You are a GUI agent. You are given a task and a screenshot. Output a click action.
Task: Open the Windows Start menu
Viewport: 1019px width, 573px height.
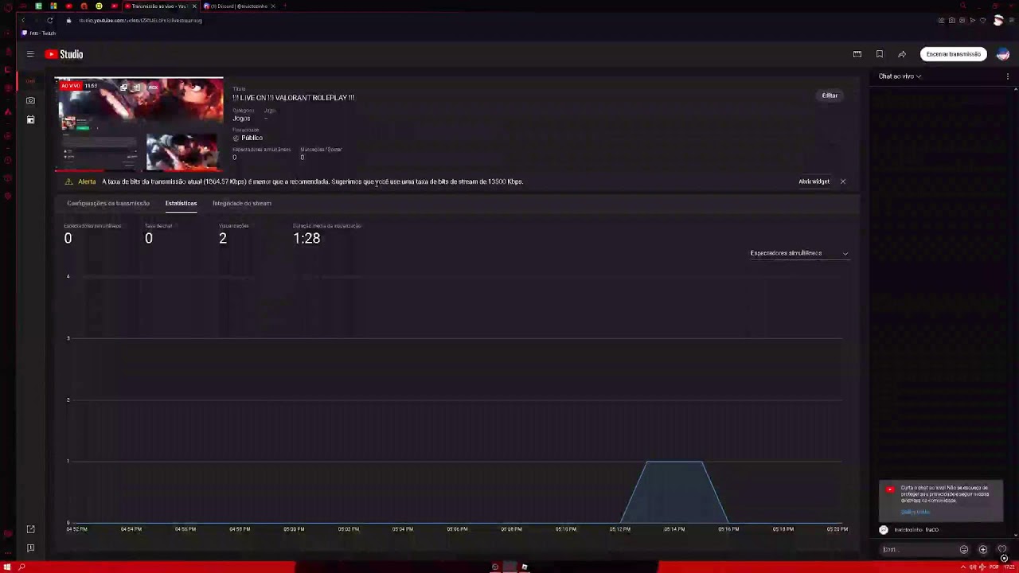[7, 567]
